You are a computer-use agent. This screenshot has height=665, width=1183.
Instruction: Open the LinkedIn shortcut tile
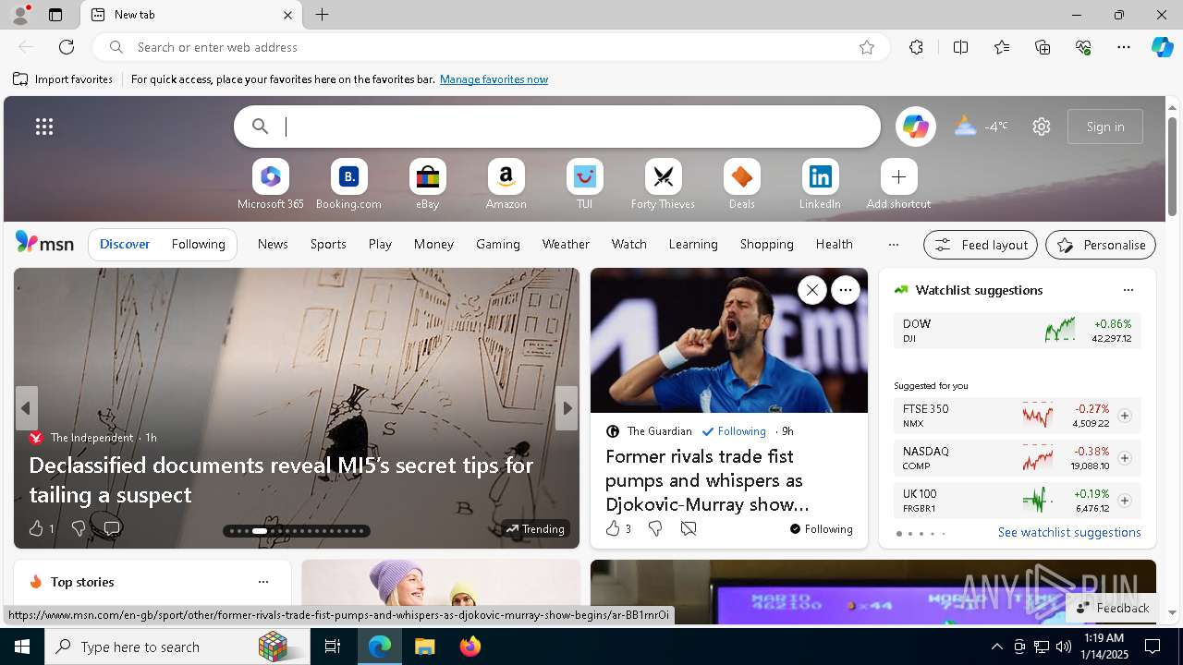tap(820, 184)
